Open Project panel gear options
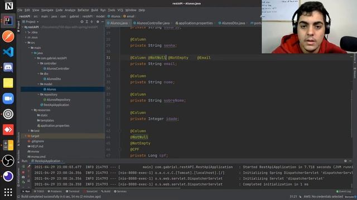This screenshot has height=200, width=357. coord(98,22)
